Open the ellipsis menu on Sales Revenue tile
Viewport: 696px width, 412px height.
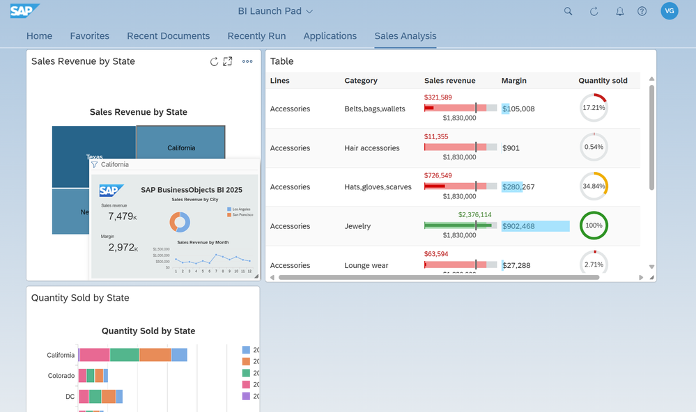pos(247,61)
